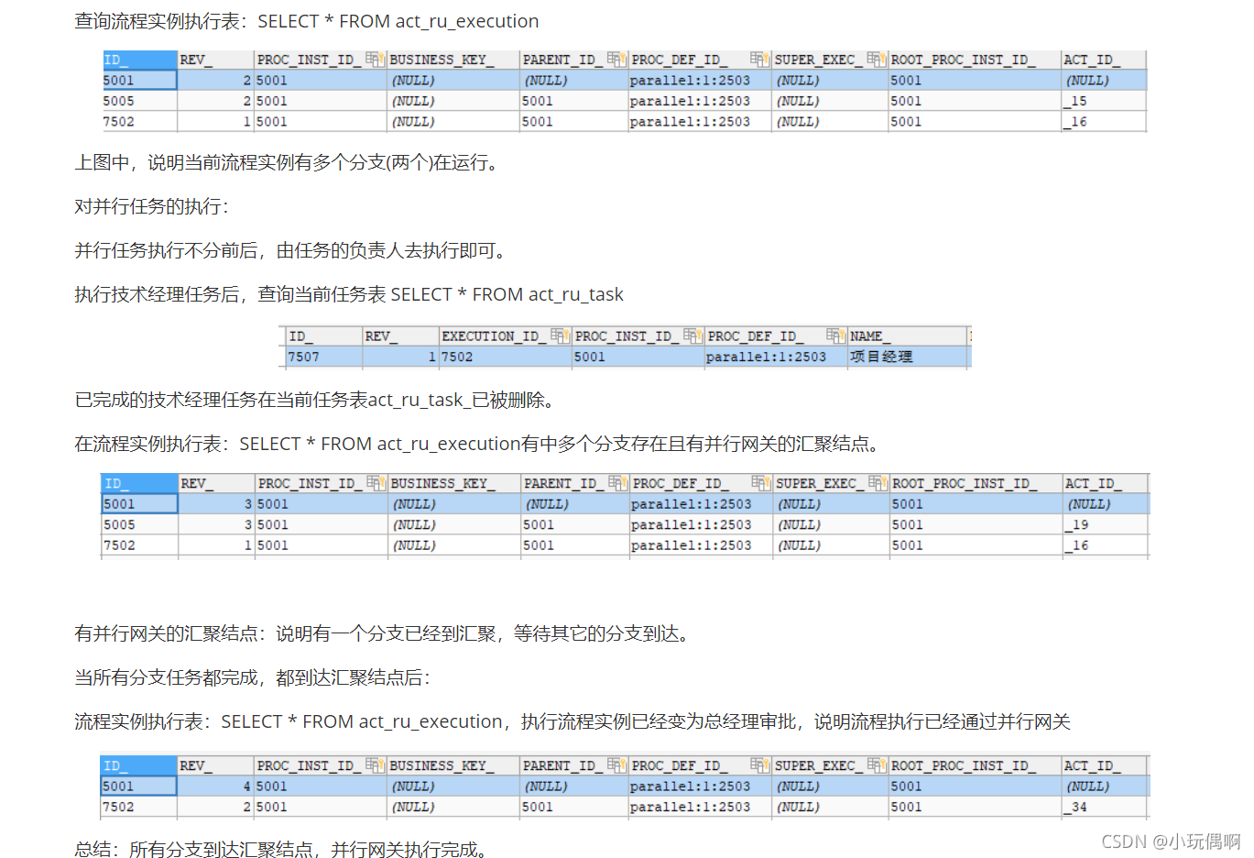Screen dimensions: 1254x858
Task: Click the line '当所有分支任务都完成，都到达汇聚结点后:'
Action: pyautogui.click(x=252, y=678)
